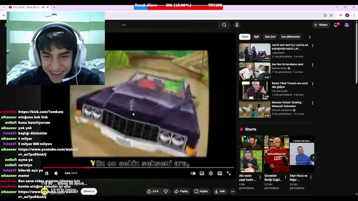Share the video via Paylaş

[x=181, y=192]
